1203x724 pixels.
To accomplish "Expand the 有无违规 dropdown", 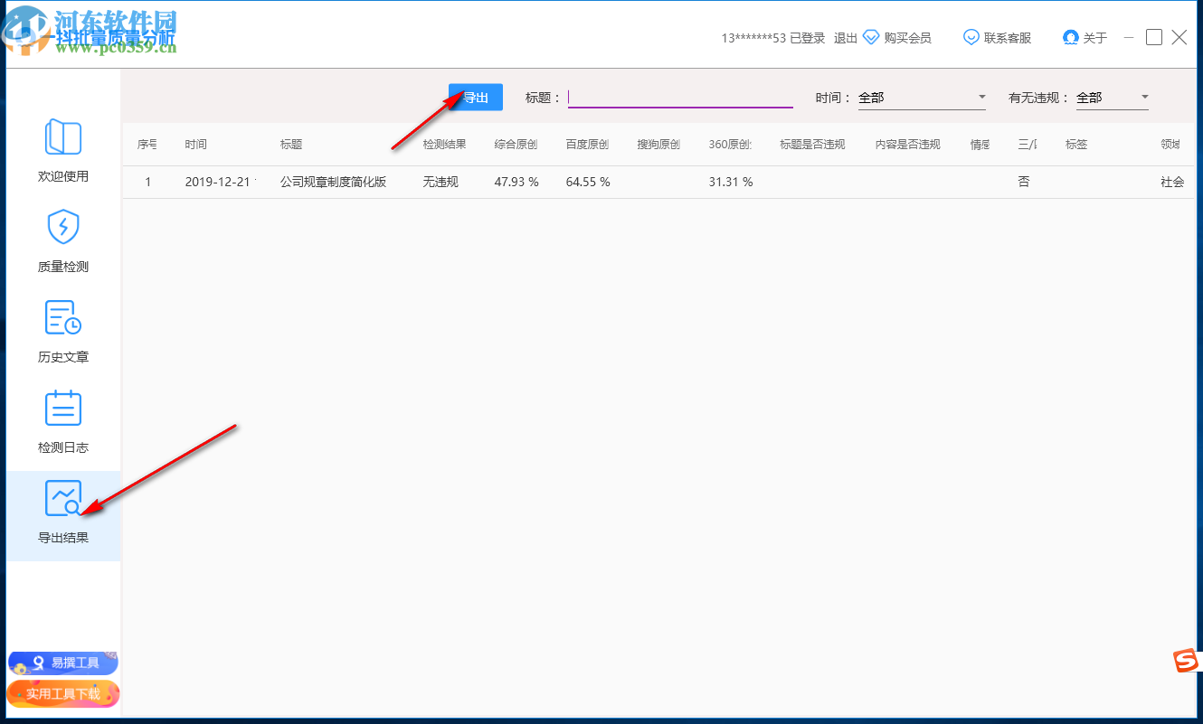I will 1112,97.
